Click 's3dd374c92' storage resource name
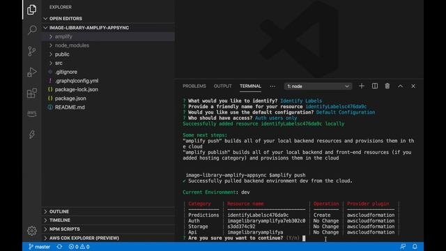The image size is (446, 251). [x=241, y=227]
